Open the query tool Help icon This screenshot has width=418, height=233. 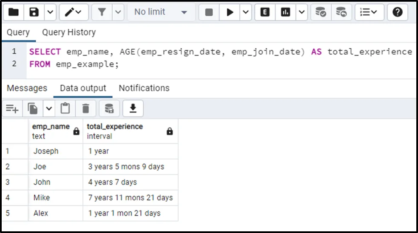tap(398, 12)
